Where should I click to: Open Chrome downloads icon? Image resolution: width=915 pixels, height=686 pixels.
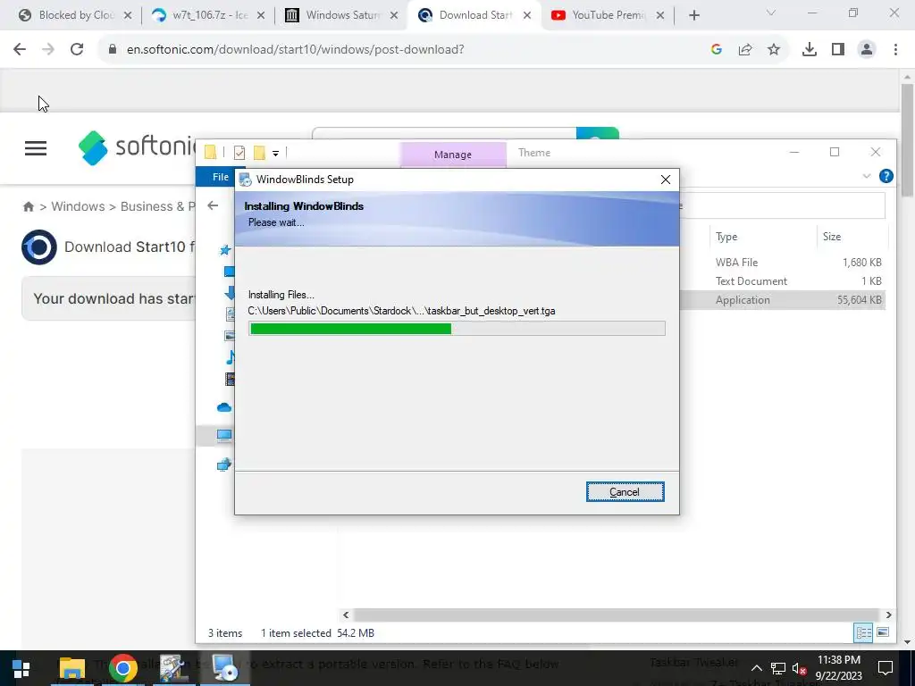click(810, 50)
